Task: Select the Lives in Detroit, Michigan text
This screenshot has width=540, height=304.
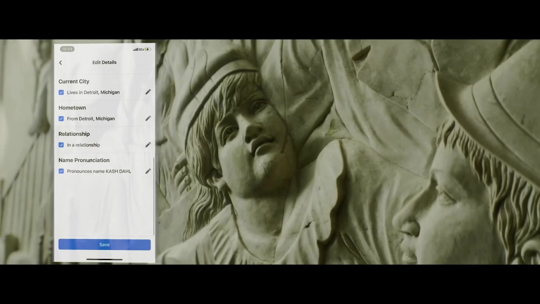Action: (93, 92)
